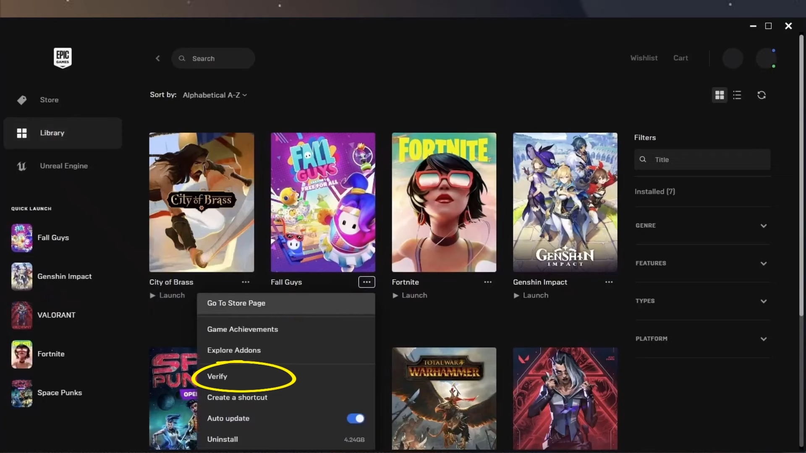Select Go To Store Page option
The height and width of the screenshot is (453, 806).
236,302
